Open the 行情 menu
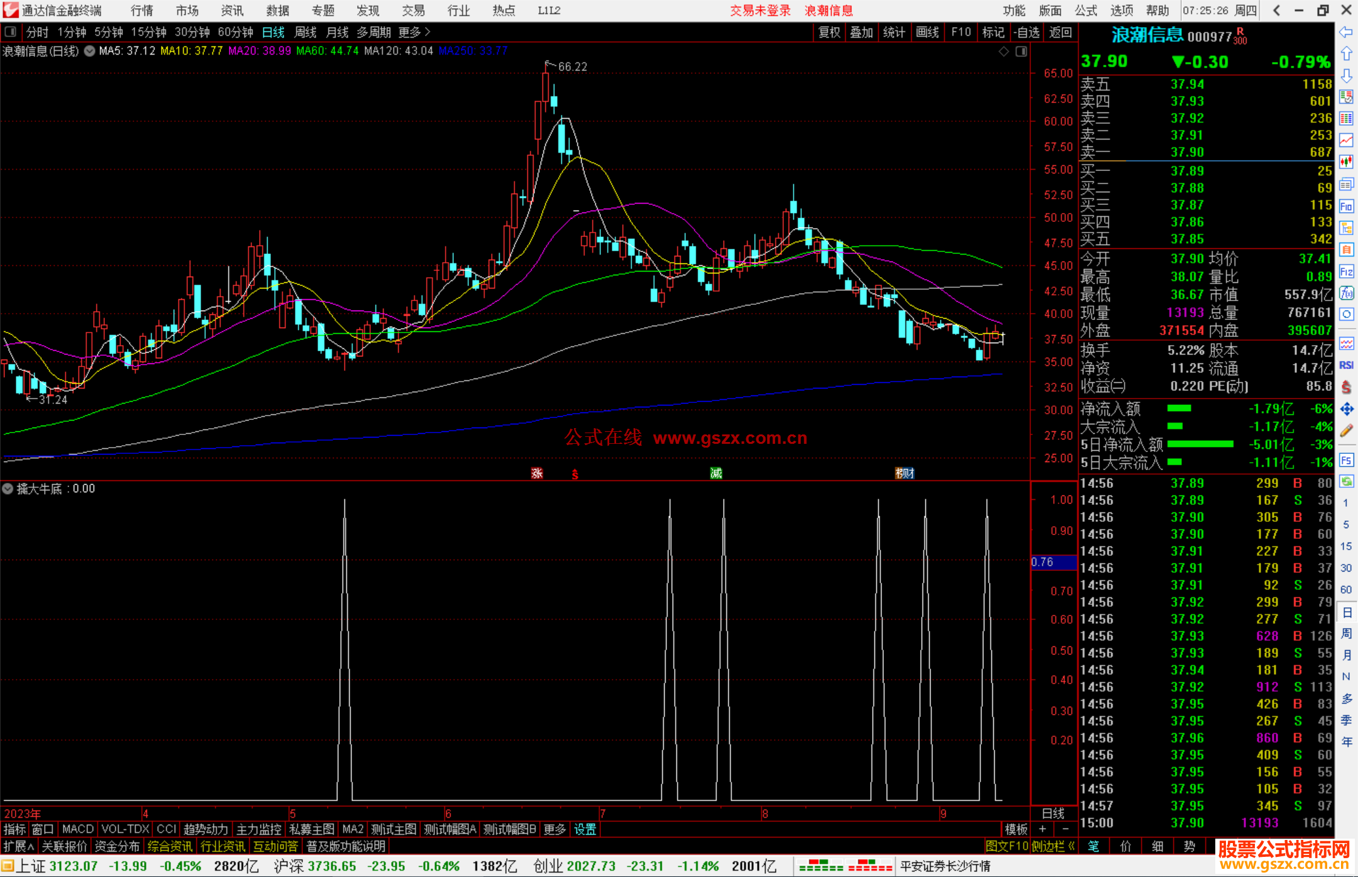 pyautogui.click(x=142, y=11)
